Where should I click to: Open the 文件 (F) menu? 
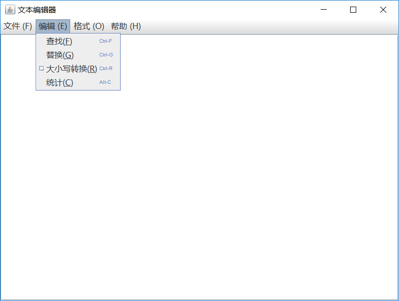[x=17, y=26]
